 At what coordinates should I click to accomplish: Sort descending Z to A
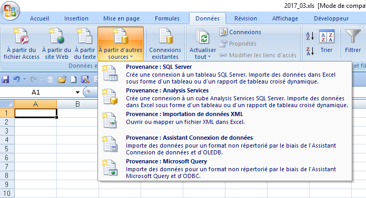coord(310,51)
